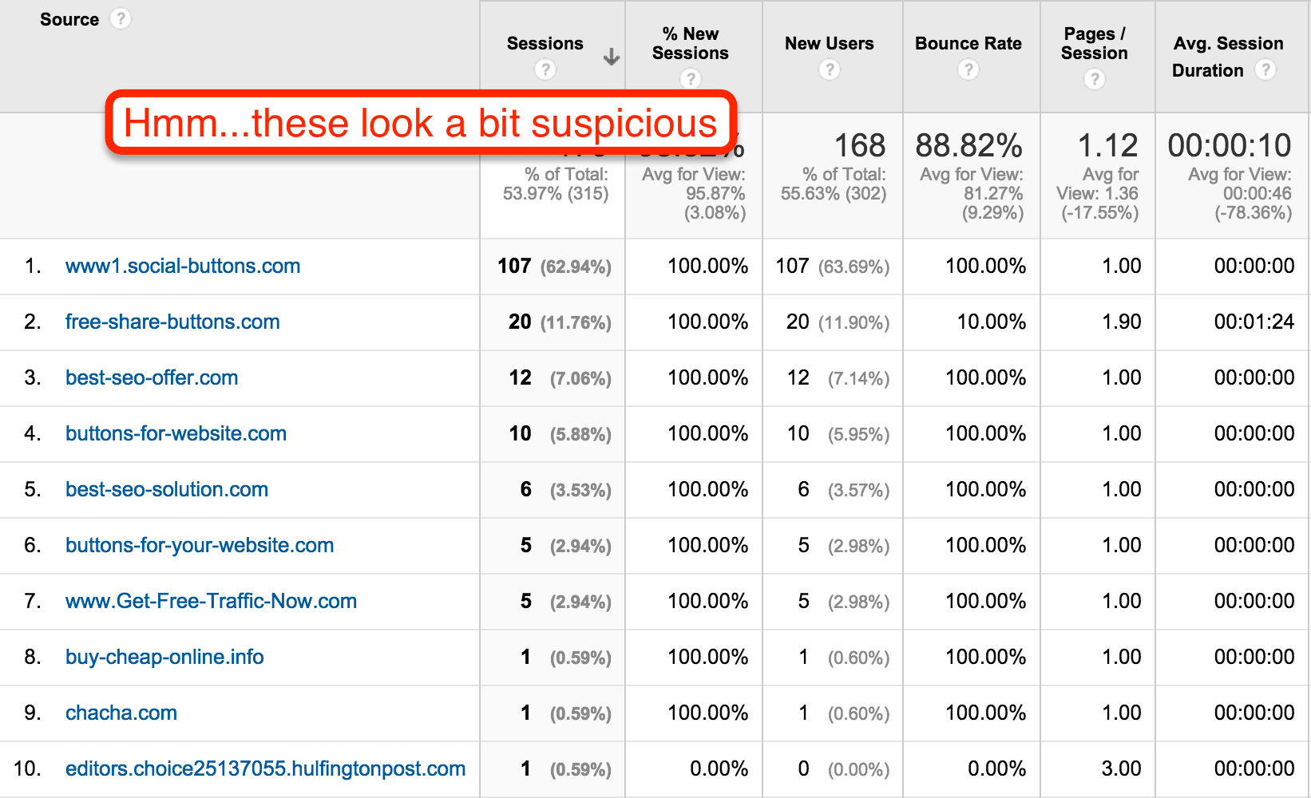This screenshot has height=798, width=1311.
Task: Click the best-seo-offer.com source link
Action: 152,377
